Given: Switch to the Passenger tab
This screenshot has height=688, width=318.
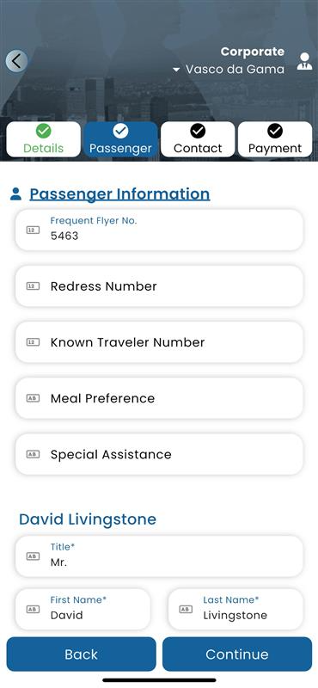Looking at the screenshot, I should 120,139.
